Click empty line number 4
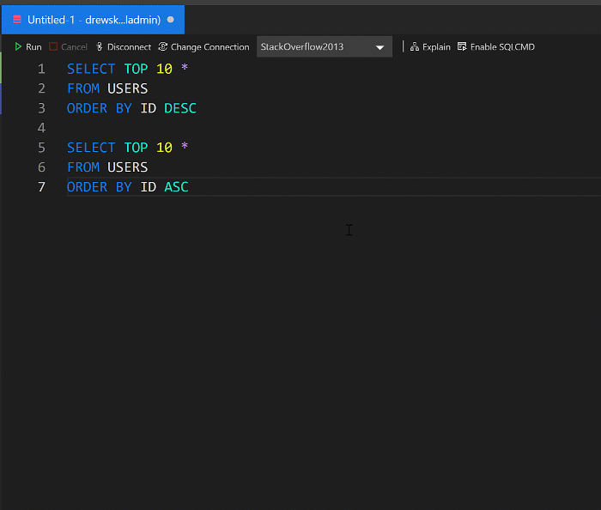The width and height of the screenshot is (601, 510). 41,128
